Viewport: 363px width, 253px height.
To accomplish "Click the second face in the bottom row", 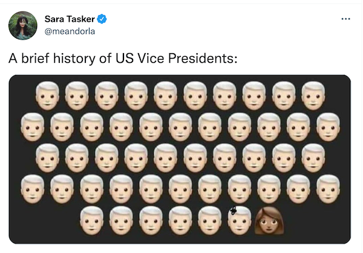I will click(121, 220).
